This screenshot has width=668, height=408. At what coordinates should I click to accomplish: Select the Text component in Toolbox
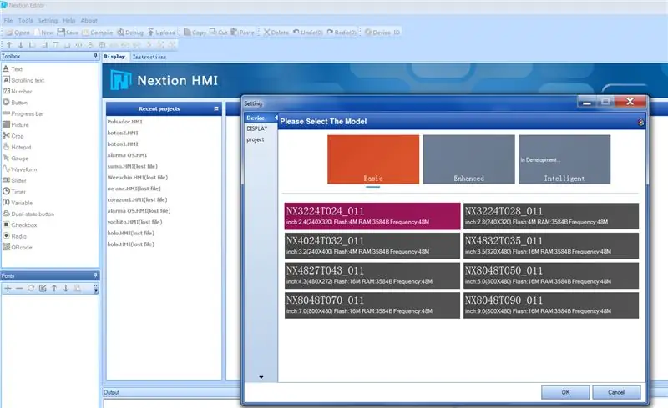pyautogui.click(x=13, y=69)
